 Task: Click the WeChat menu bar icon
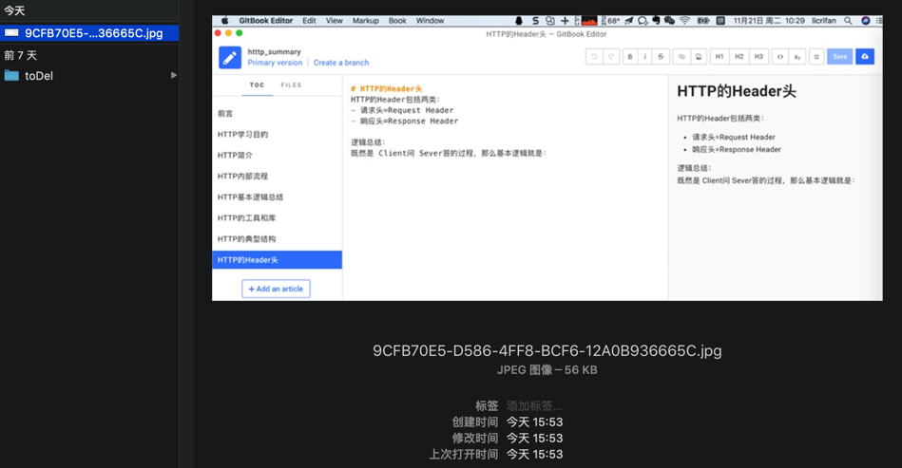tap(669, 21)
